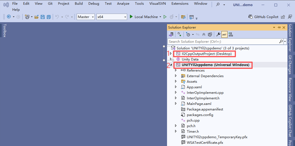Open the Master configuration dropdown
The width and height of the screenshot is (295, 146).
[x=86, y=17]
